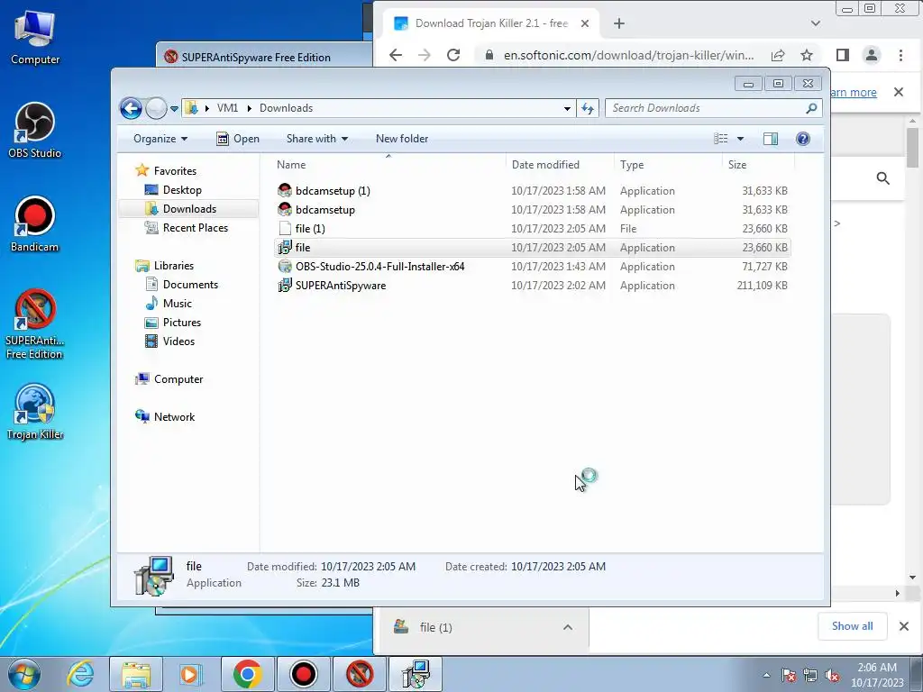
Task: Sort by Type column header
Action: (x=668, y=165)
